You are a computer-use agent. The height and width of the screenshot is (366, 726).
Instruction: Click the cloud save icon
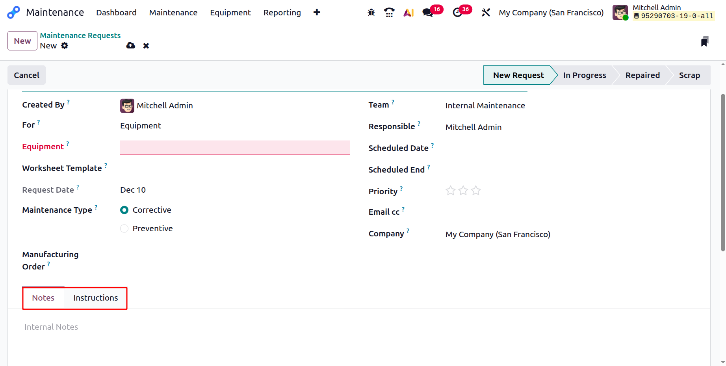coord(131,46)
